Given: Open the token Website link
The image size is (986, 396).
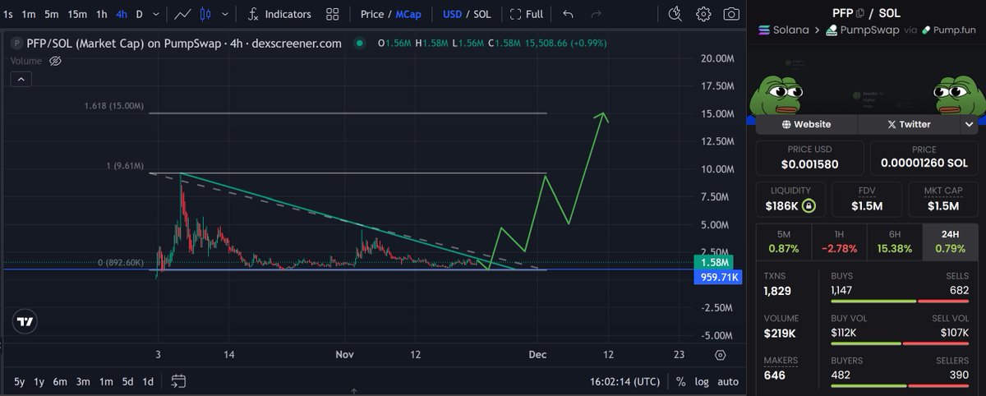Looking at the screenshot, I should pos(806,124).
